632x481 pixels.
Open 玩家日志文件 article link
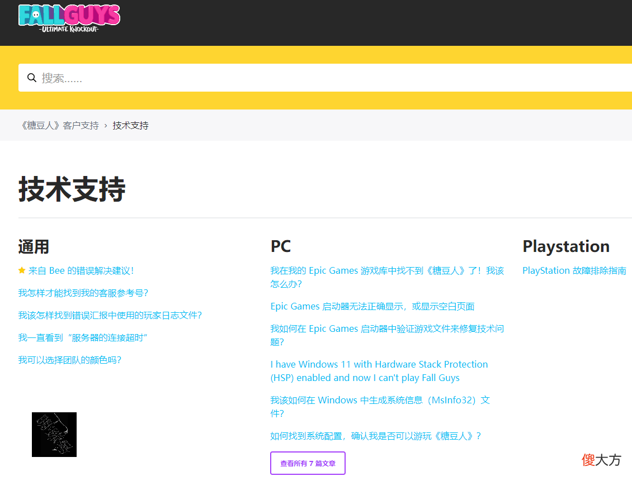coord(110,315)
